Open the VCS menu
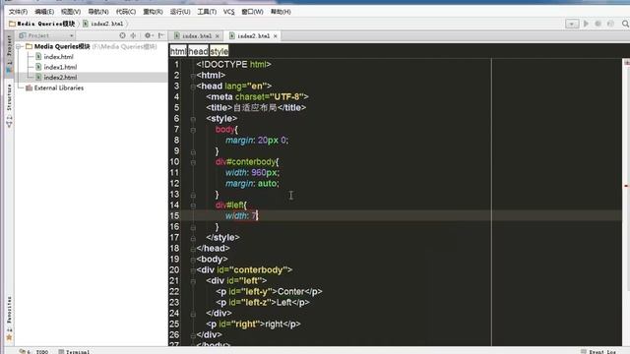The image size is (630, 354). 228,12
